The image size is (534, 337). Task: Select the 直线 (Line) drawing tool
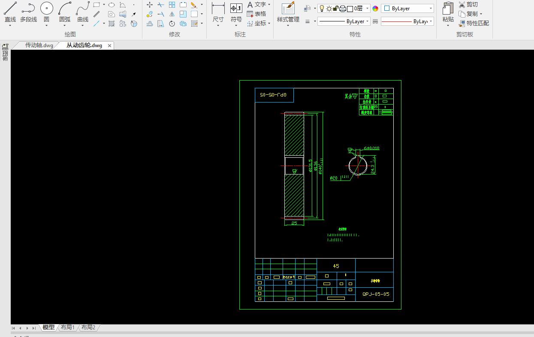(10, 9)
